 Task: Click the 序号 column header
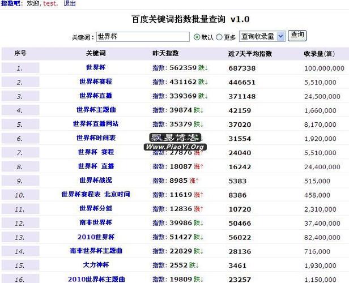[20, 53]
